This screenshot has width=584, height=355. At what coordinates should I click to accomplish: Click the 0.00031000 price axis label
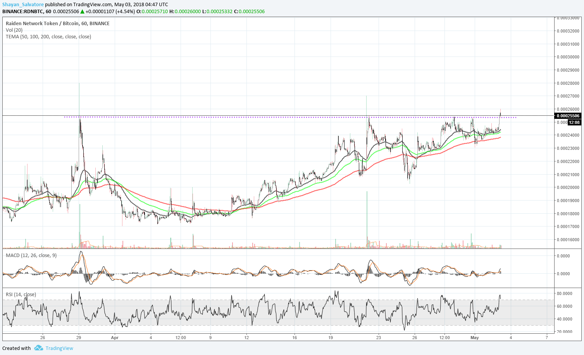point(568,44)
